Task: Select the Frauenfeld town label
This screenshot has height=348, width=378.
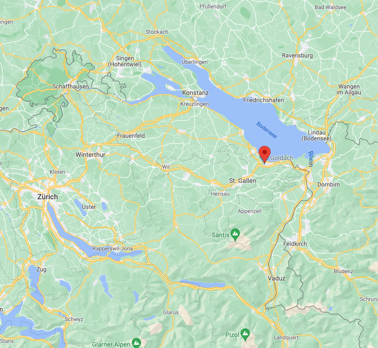Action: pos(131,136)
